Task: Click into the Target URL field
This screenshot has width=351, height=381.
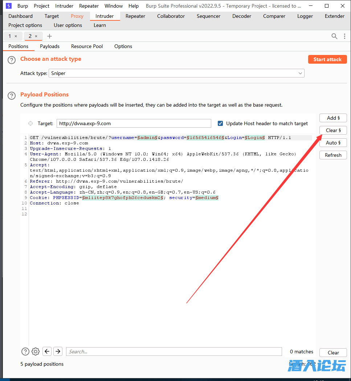Action: coord(134,123)
